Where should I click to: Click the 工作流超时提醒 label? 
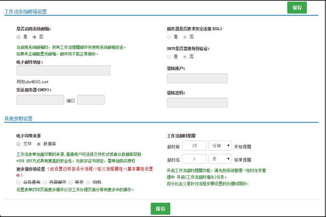coord(181,136)
